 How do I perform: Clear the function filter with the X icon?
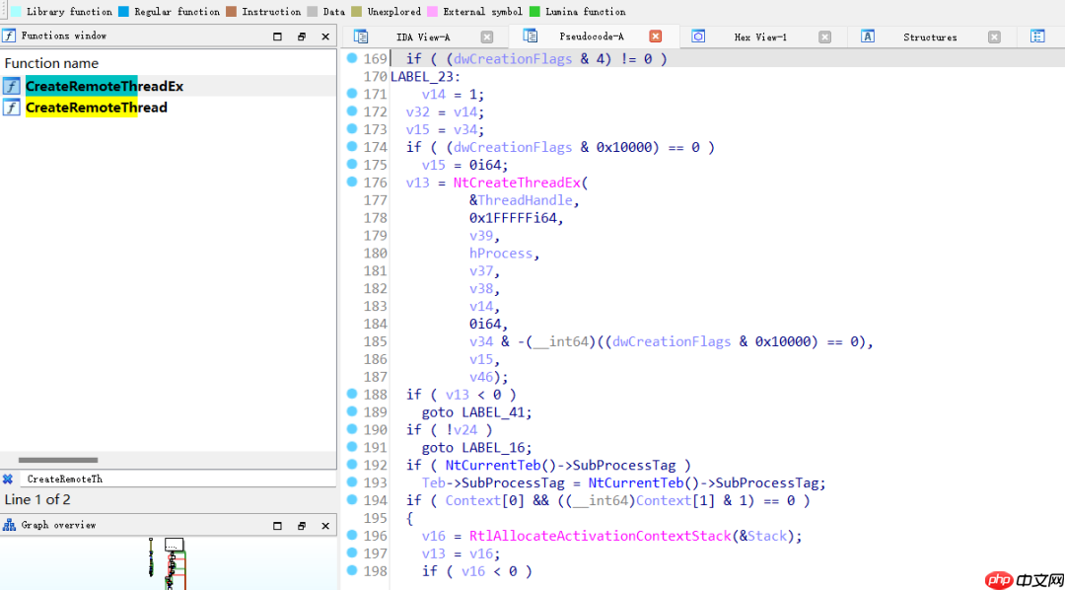click(x=8, y=479)
